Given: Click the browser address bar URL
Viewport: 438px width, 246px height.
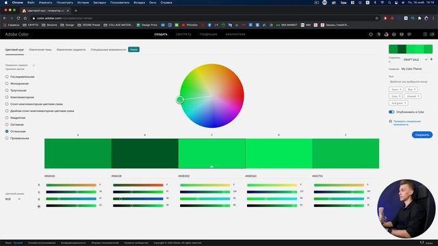Looking at the screenshot, I should 64,18.
